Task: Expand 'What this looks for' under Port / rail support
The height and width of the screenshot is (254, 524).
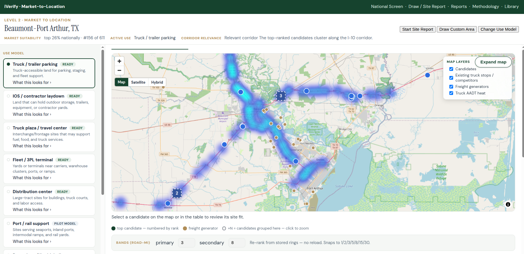Action: pyautogui.click(x=32, y=241)
